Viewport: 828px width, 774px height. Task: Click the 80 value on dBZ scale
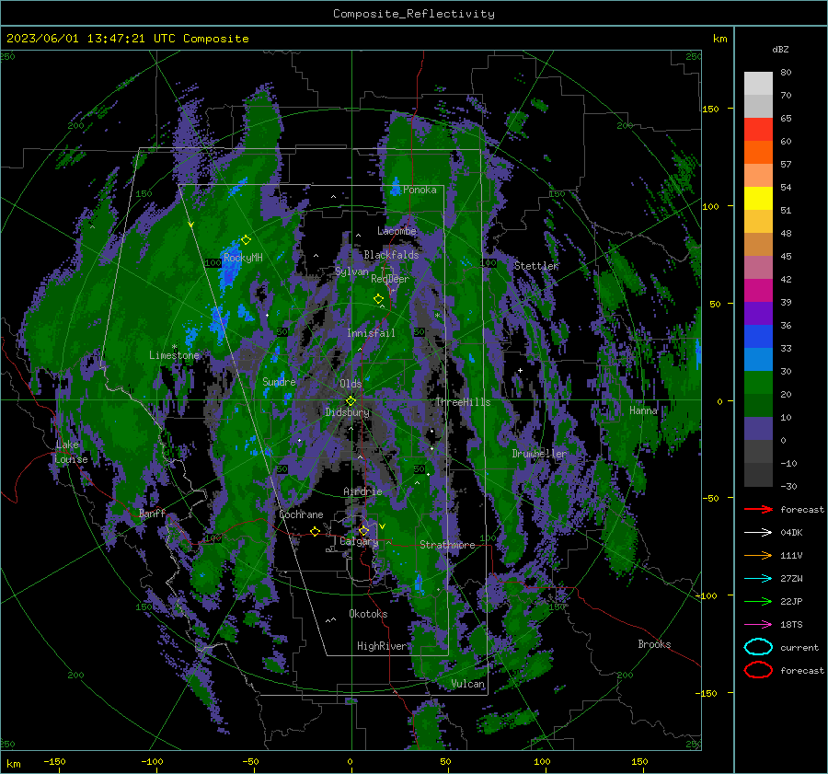pos(786,73)
